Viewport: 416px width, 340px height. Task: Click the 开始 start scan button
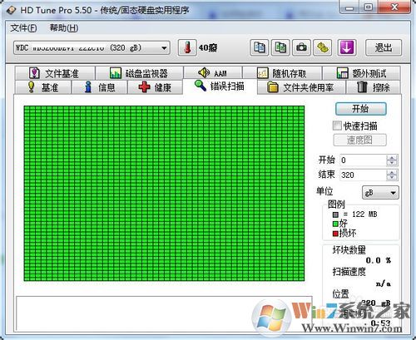tap(360, 109)
